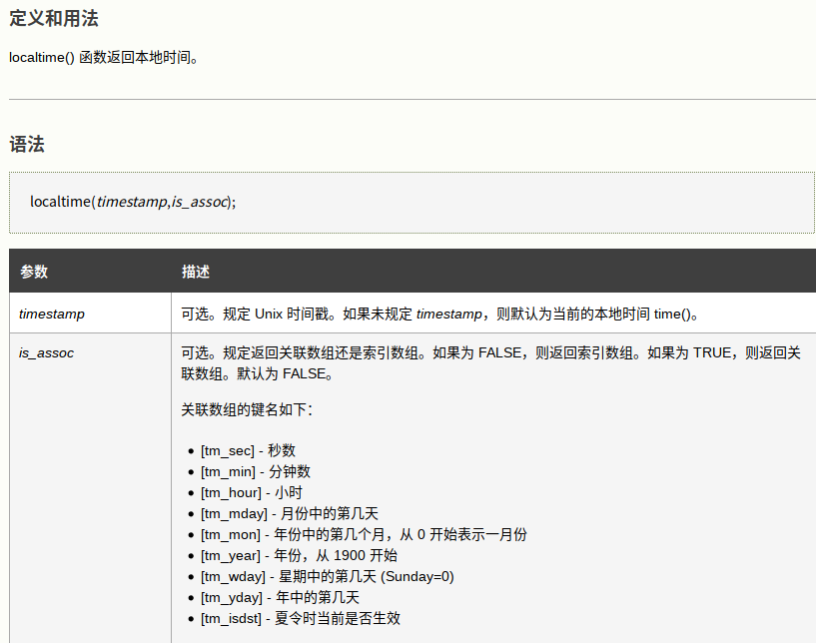
Task: Click the [tm_yday] - 年中的第几天 list item
Action: pyautogui.click(x=279, y=597)
